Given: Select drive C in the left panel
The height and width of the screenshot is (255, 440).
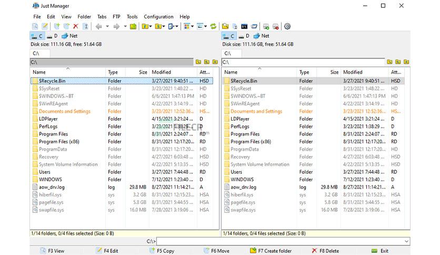Looking at the screenshot, I should point(37,36).
